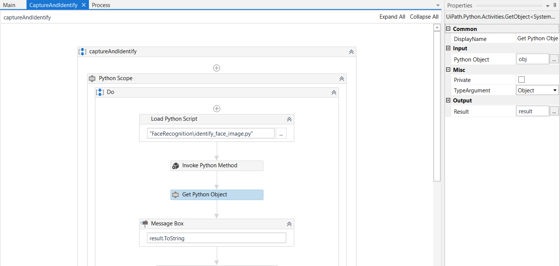
Task: Collapse the Load Python Script activity
Action: point(289,119)
